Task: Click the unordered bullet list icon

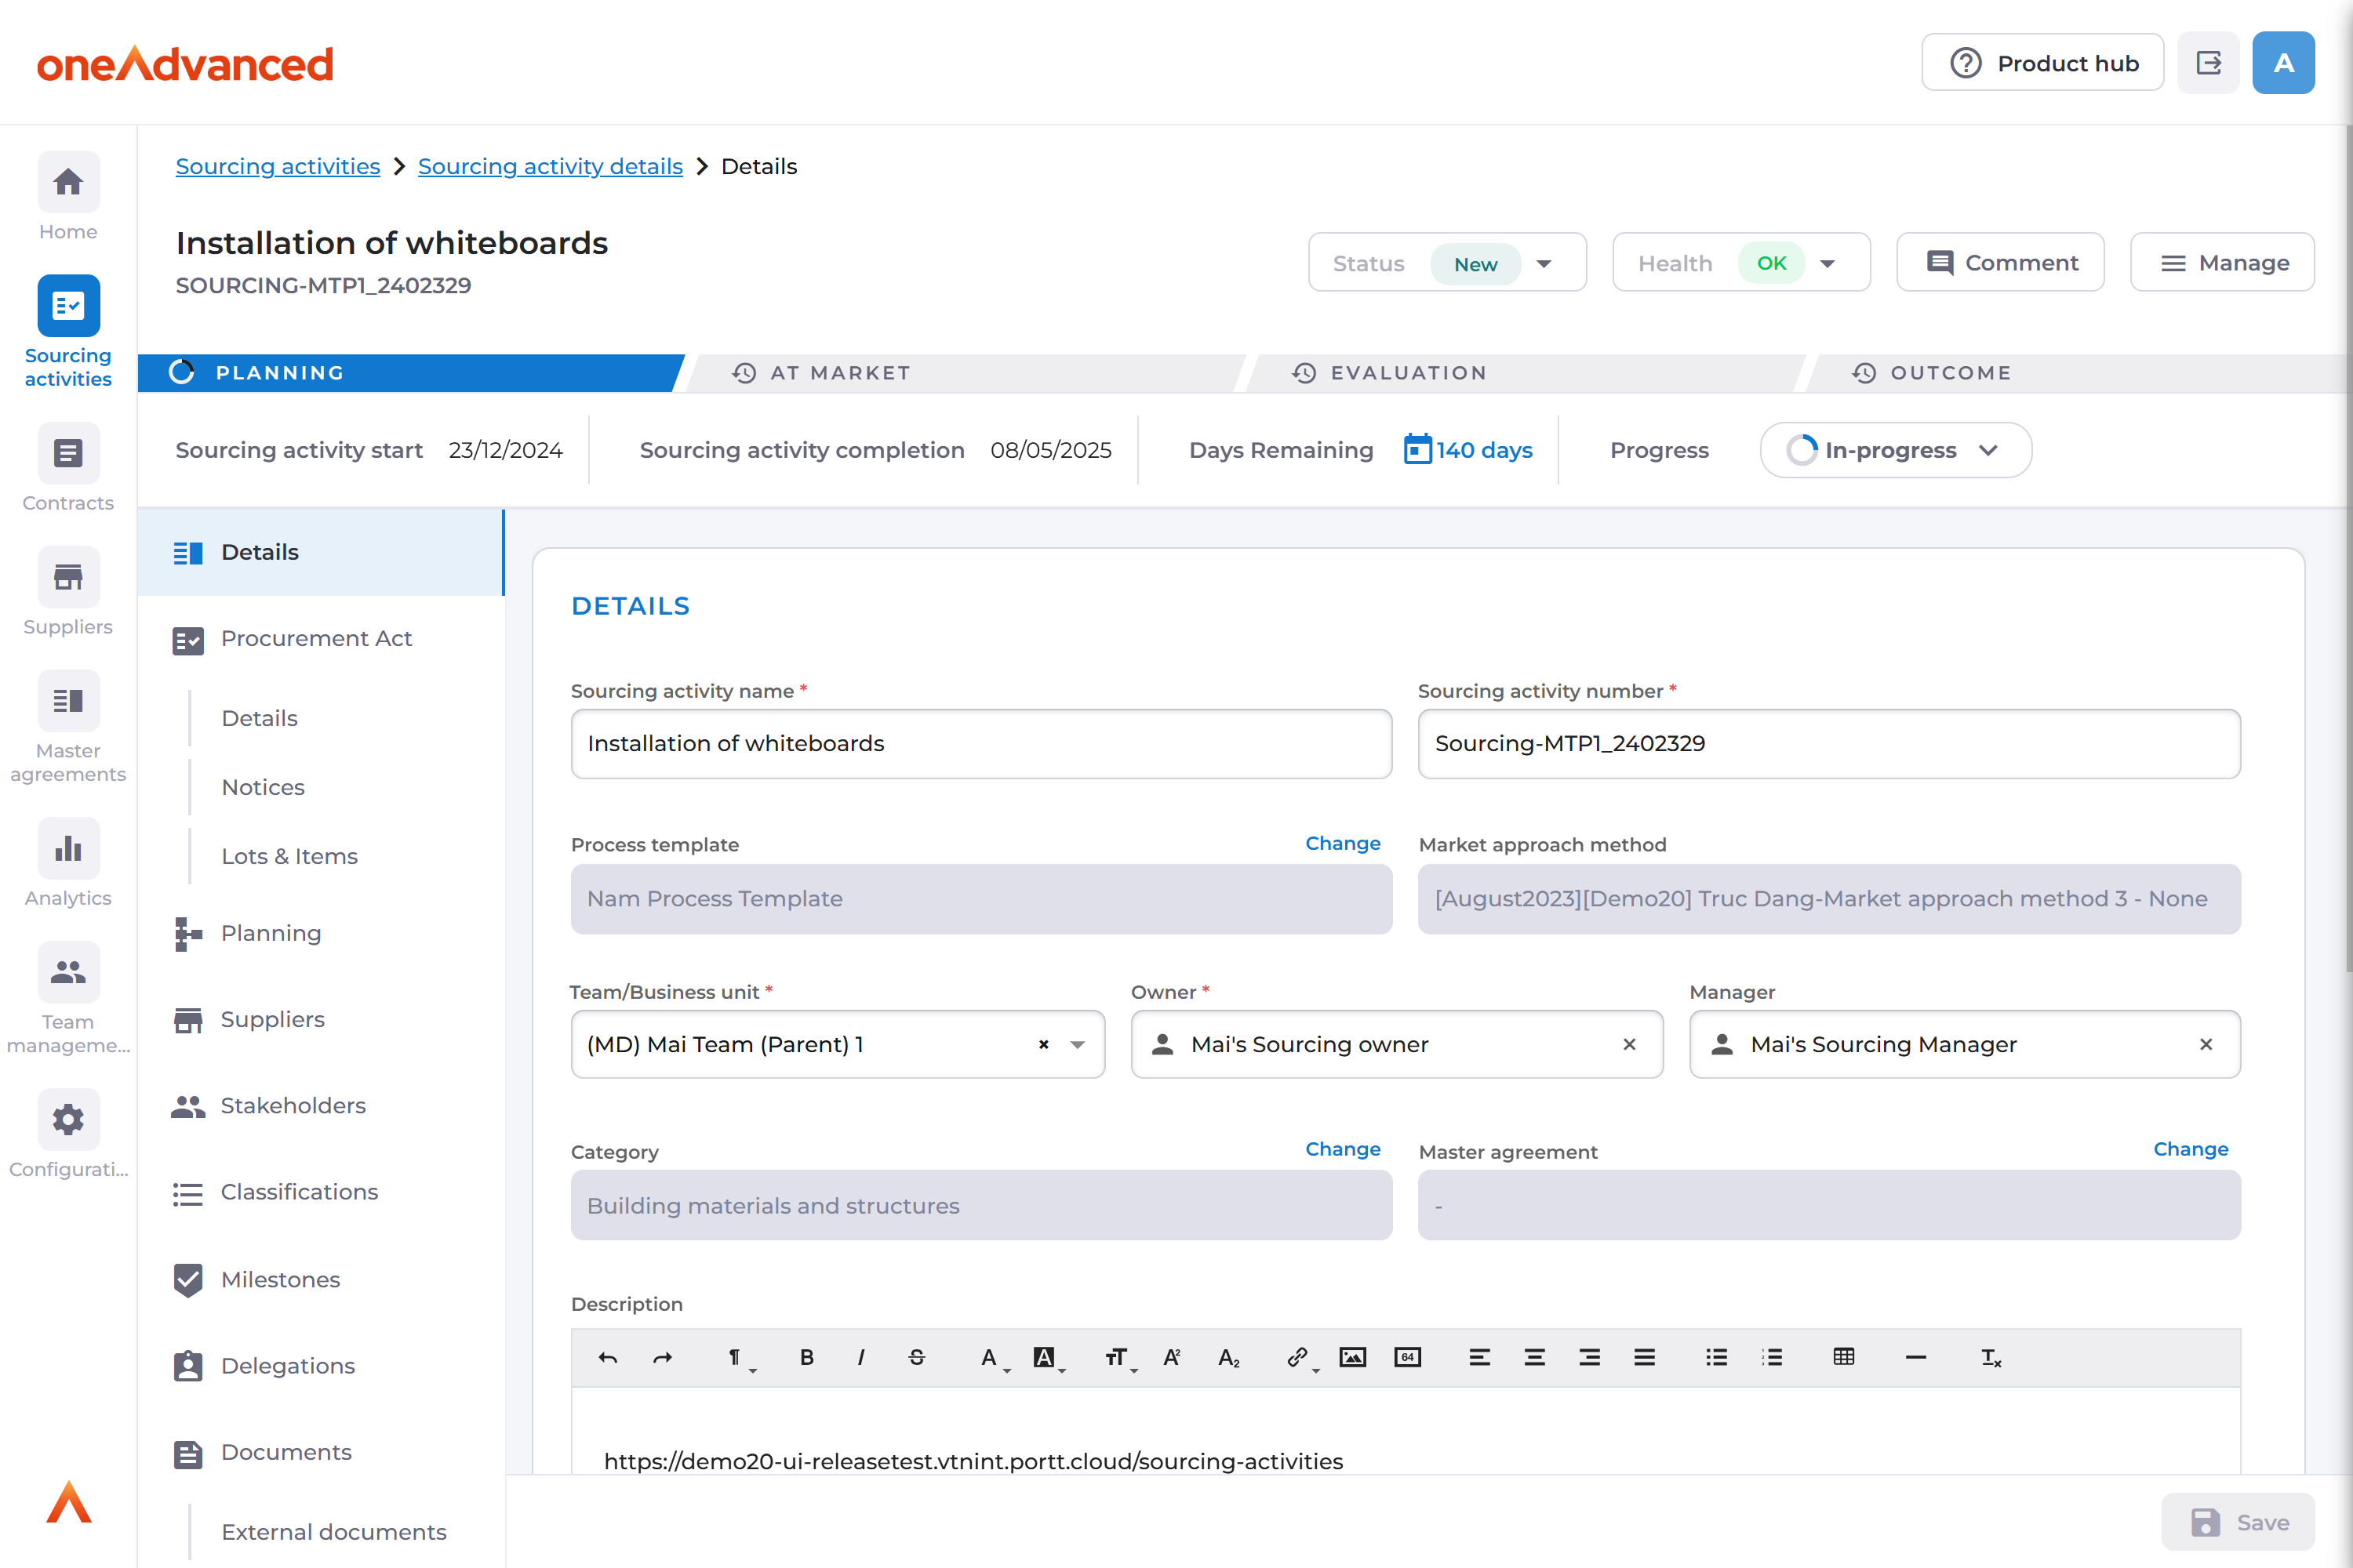Action: pyautogui.click(x=1716, y=1357)
